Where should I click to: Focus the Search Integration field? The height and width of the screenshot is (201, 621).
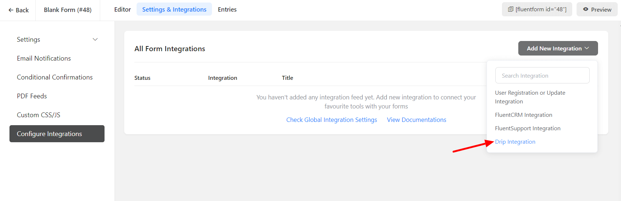[x=542, y=75]
